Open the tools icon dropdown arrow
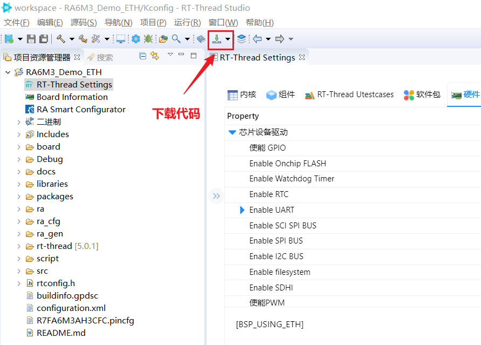Image resolution: width=481 pixels, height=345 pixels. (107, 39)
